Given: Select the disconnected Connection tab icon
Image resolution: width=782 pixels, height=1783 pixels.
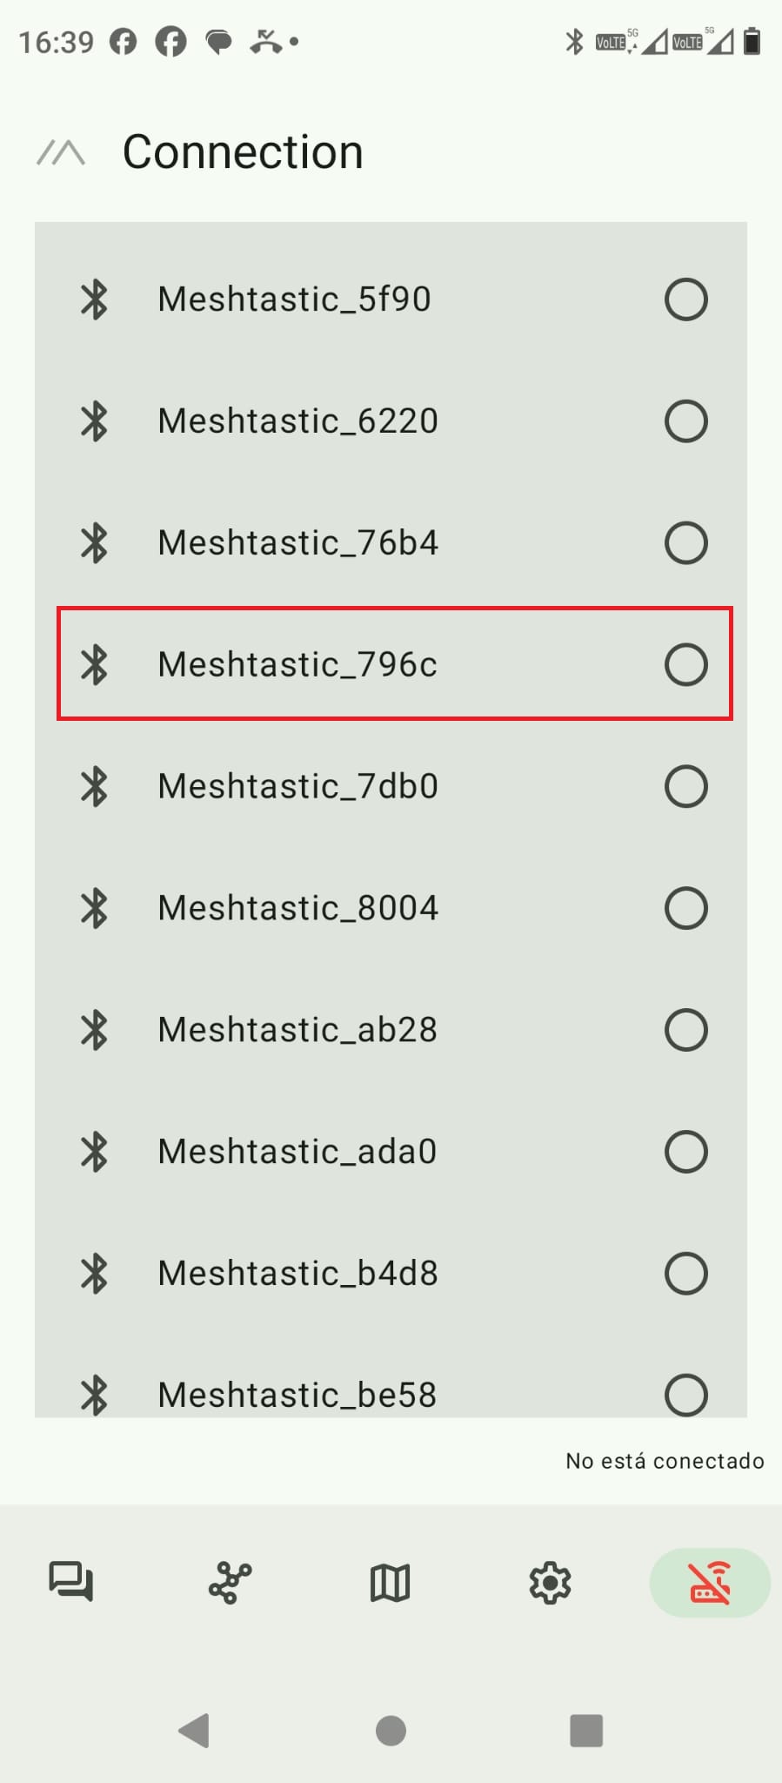Looking at the screenshot, I should click(710, 1582).
